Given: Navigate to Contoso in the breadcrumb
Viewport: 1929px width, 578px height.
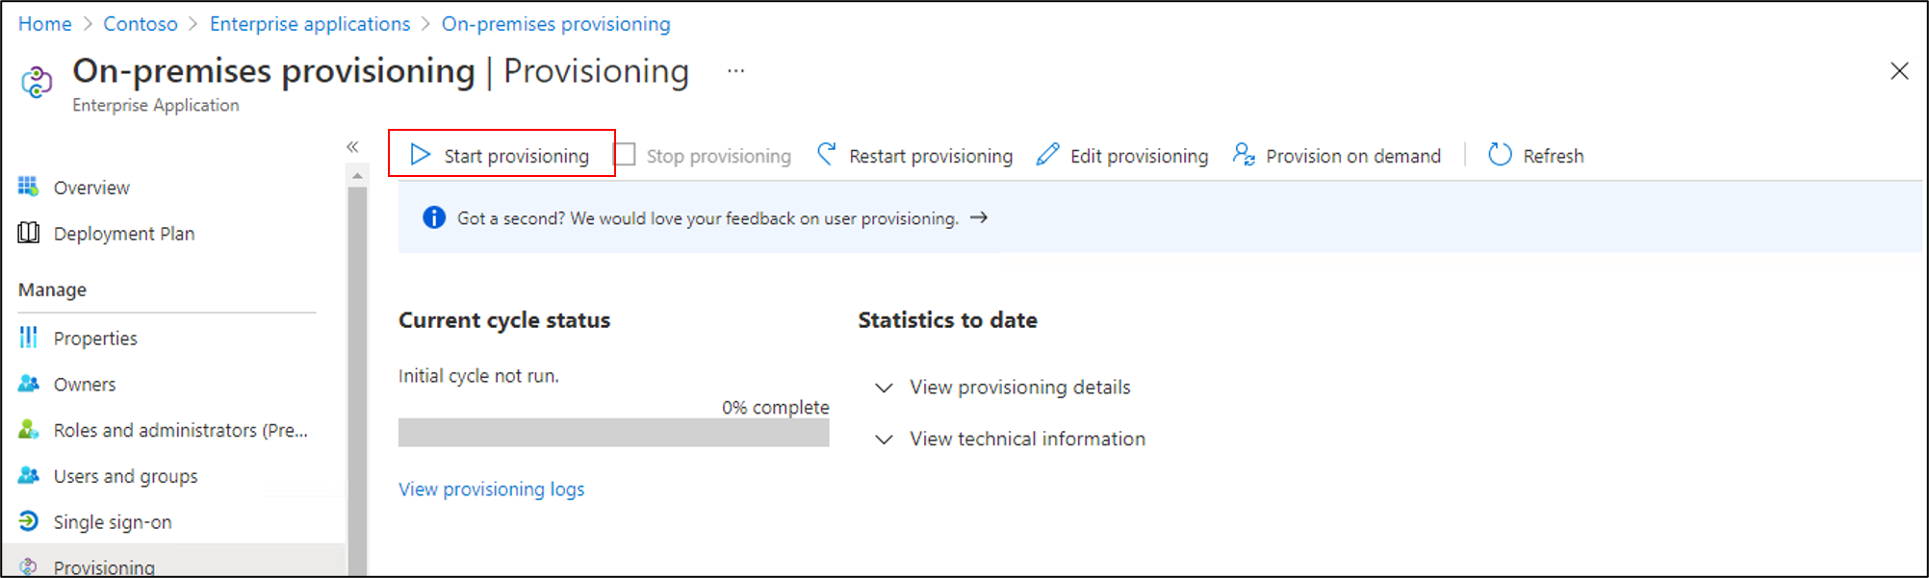Looking at the screenshot, I should tap(141, 23).
